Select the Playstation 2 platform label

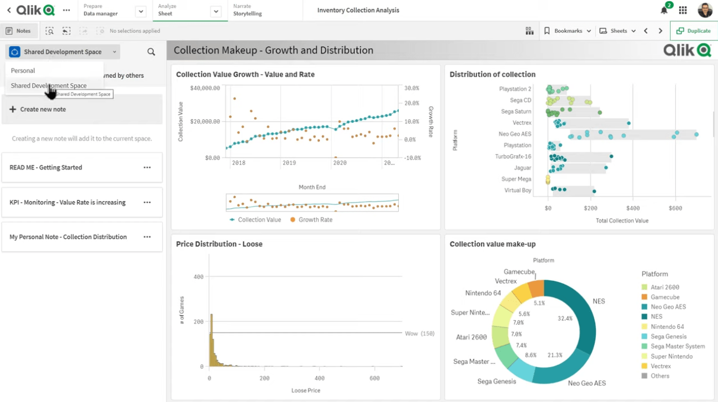515,89
